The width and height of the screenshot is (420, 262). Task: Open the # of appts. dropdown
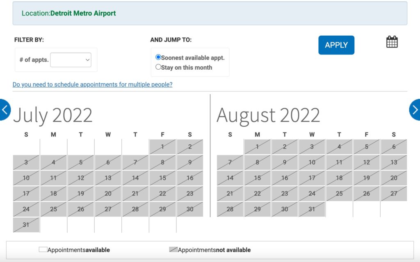pyautogui.click(x=71, y=60)
